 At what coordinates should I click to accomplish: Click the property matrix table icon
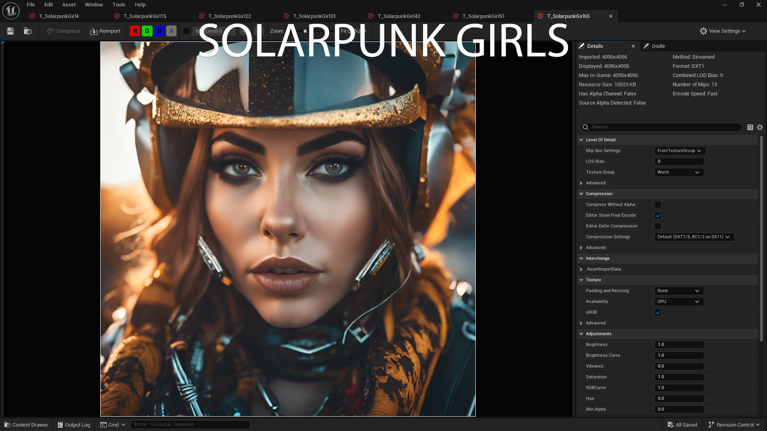pyautogui.click(x=750, y=127)
